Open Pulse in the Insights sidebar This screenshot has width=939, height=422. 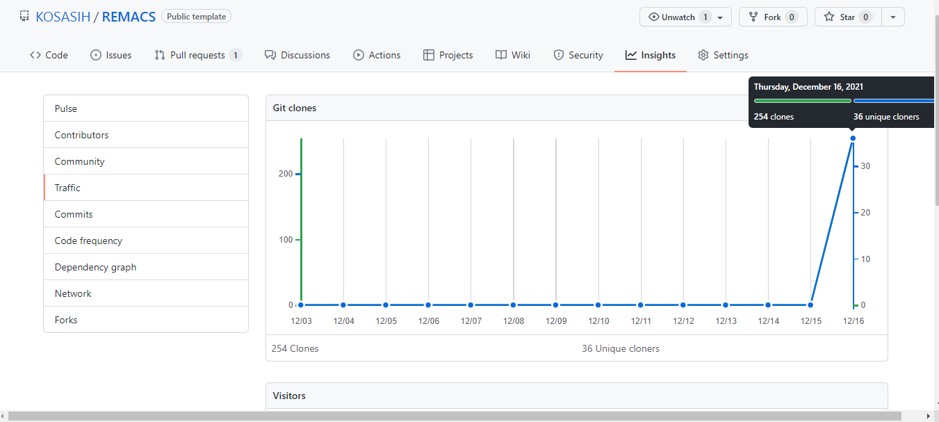[x=146, y=108]
